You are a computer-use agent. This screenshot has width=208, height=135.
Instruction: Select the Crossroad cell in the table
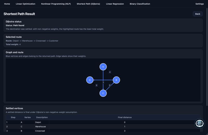tap(42, 131)
